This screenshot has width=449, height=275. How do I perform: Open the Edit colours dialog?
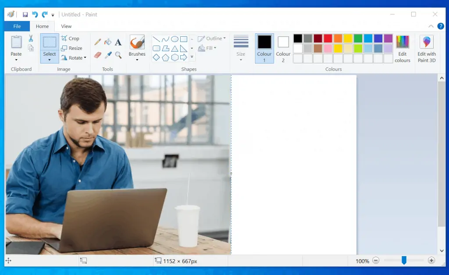403,48
